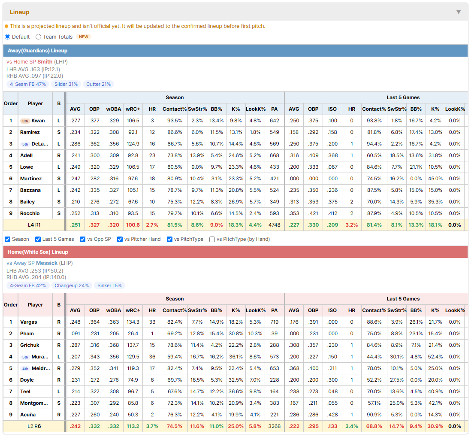Viewport: 471px width, 437px height.
Task: Select the Default radio button
Action: coord(8,36)
